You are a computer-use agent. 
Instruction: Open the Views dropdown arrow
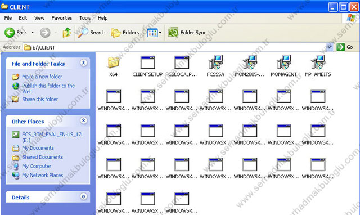160,33
